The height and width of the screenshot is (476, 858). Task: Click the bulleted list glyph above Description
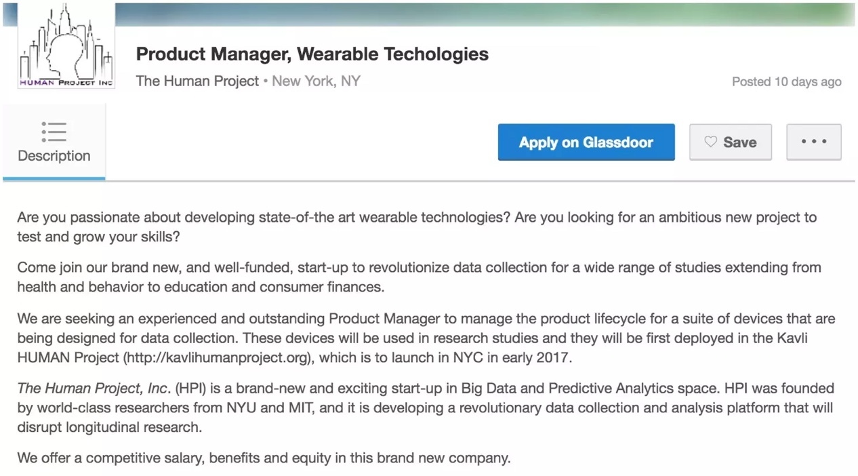54,131
